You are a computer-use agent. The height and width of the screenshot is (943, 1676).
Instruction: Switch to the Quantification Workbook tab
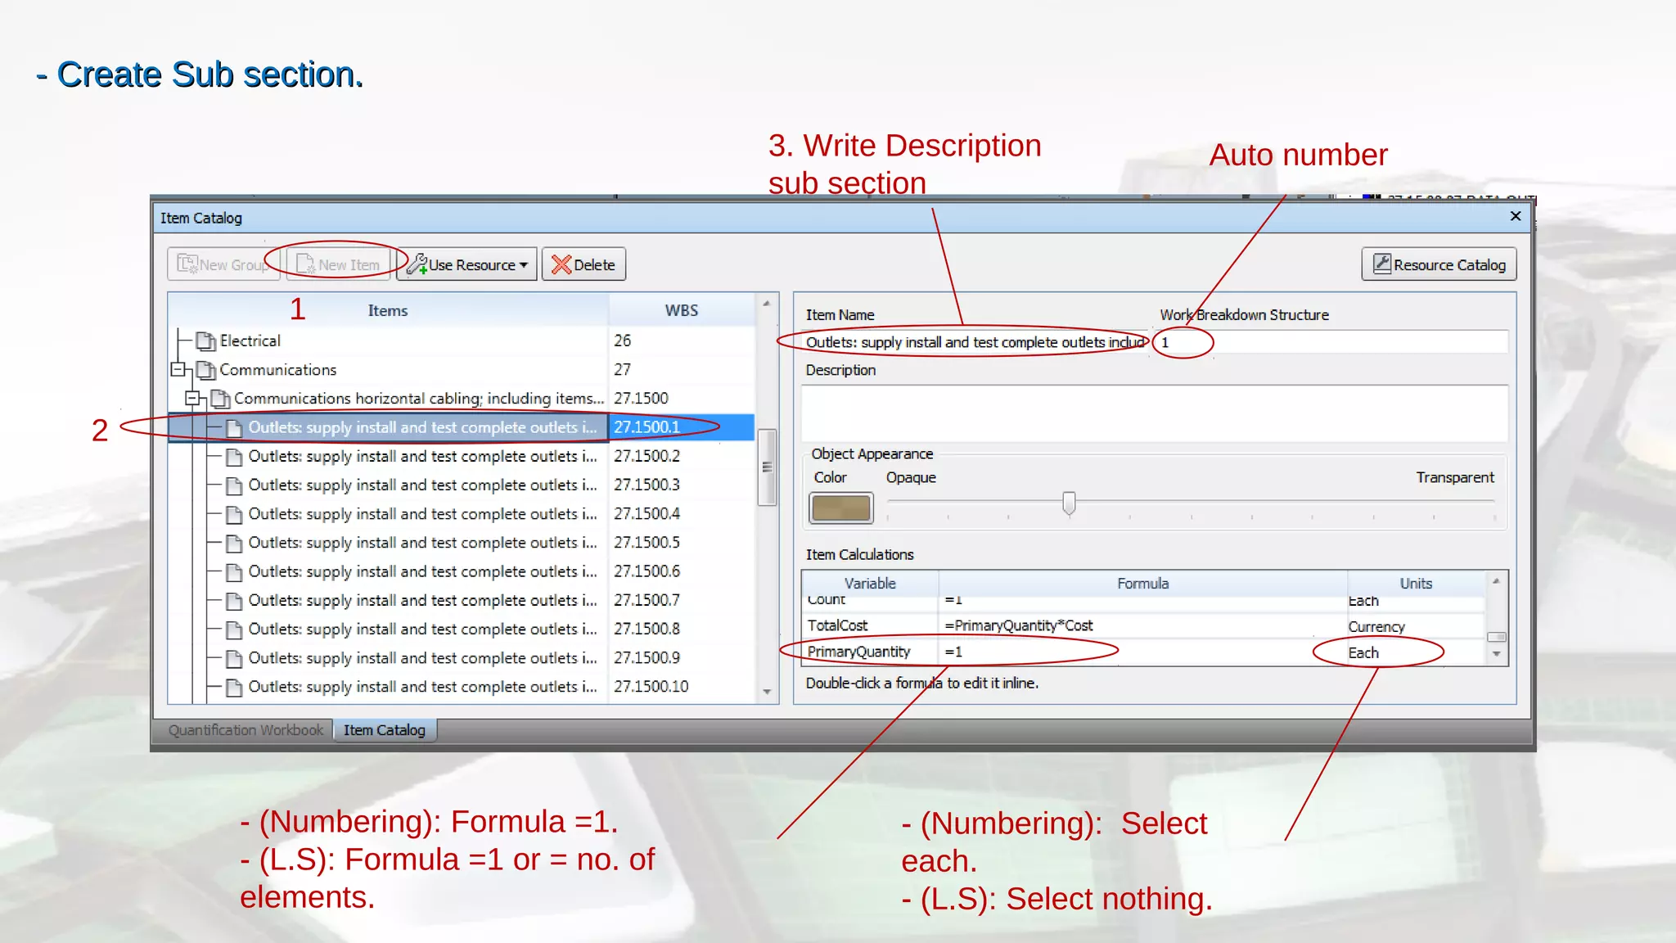(246, 730)
